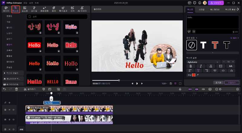Pick text color with the eyedropper

click(x=198, y=75)
